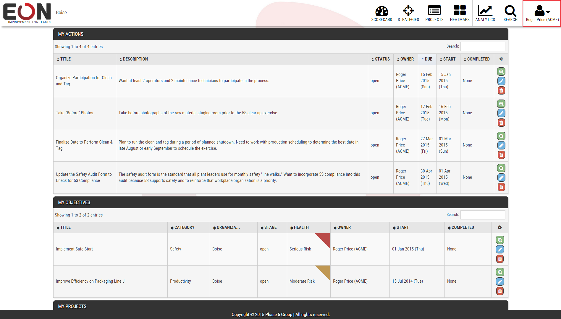The image size is (561, 319).
Task: Edit the Finalize Date to Perform Clean & Tag action
Action: click(x=501, y=145)
